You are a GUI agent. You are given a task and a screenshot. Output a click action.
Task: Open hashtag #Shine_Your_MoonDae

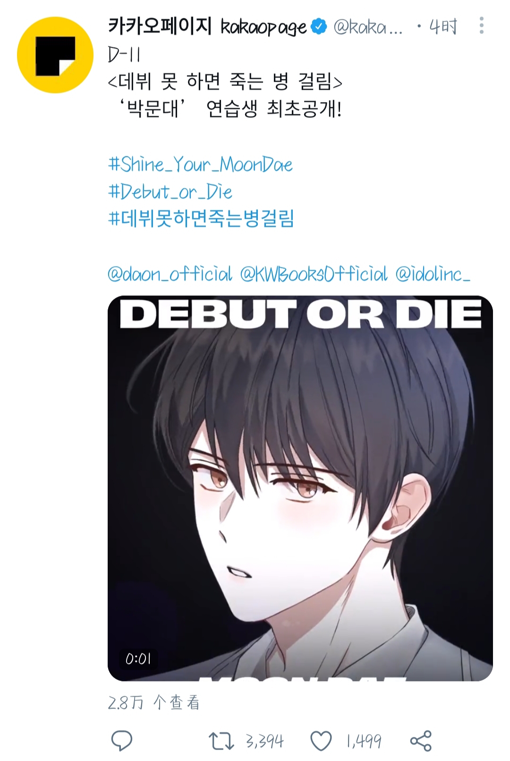(x=200, y=165)
